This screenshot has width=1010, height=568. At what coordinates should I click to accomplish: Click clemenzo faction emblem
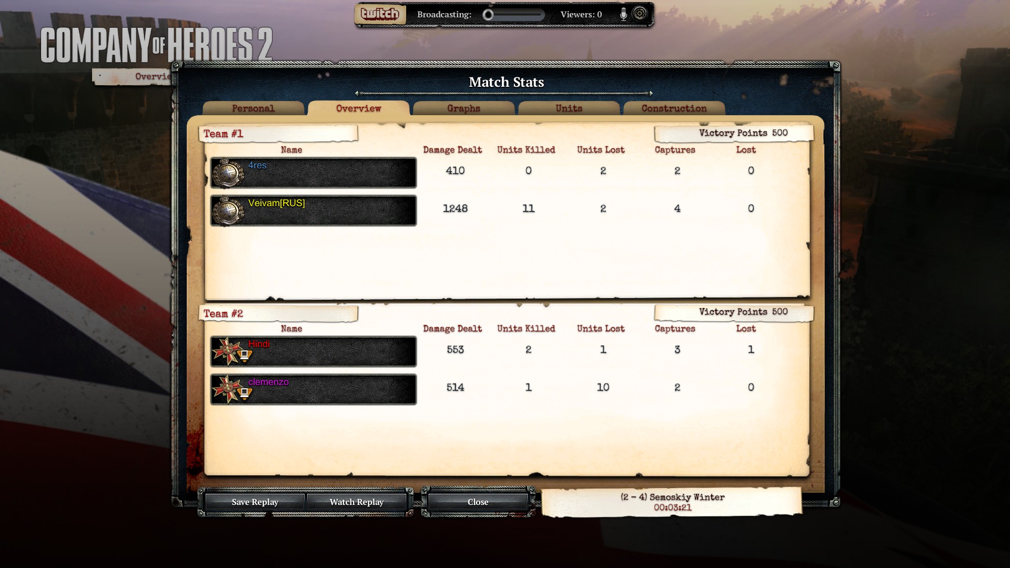coord(227,389)
